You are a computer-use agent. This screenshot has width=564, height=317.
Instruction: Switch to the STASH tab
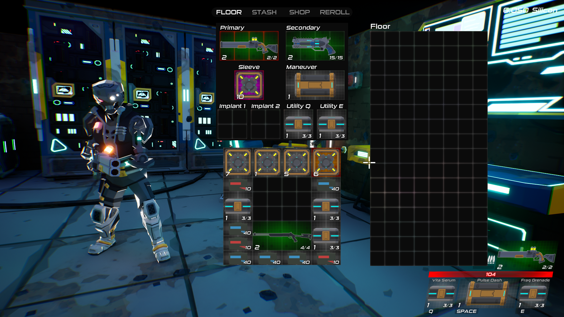[x=264, y=12]
